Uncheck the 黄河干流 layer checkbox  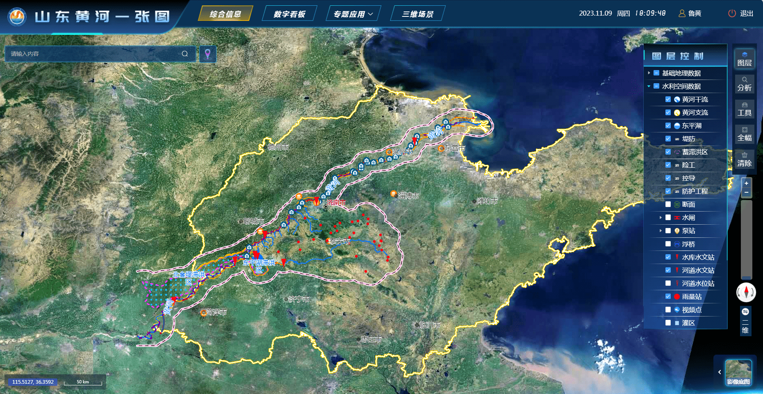[668, 99]
